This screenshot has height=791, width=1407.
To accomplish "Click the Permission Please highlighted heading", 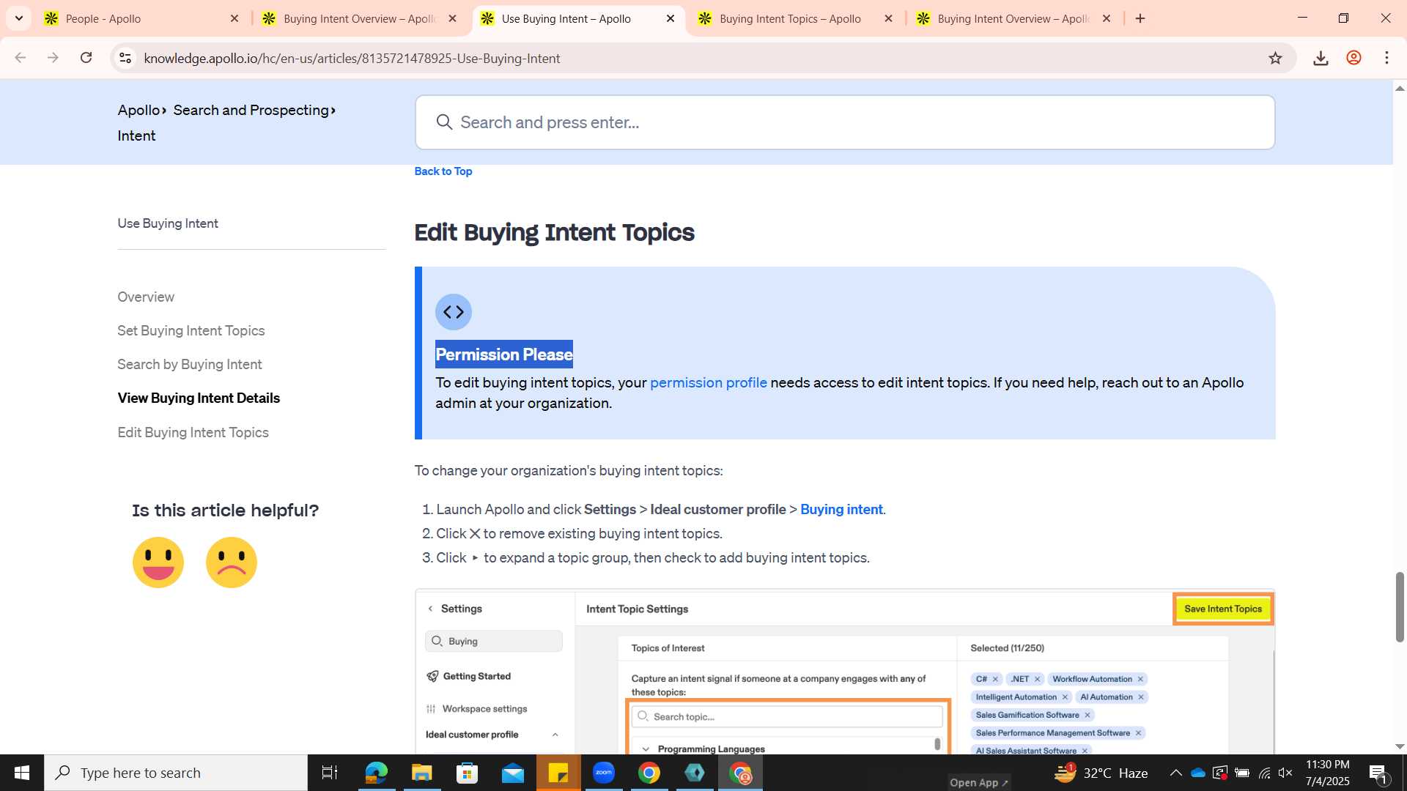I will (504, 354).
